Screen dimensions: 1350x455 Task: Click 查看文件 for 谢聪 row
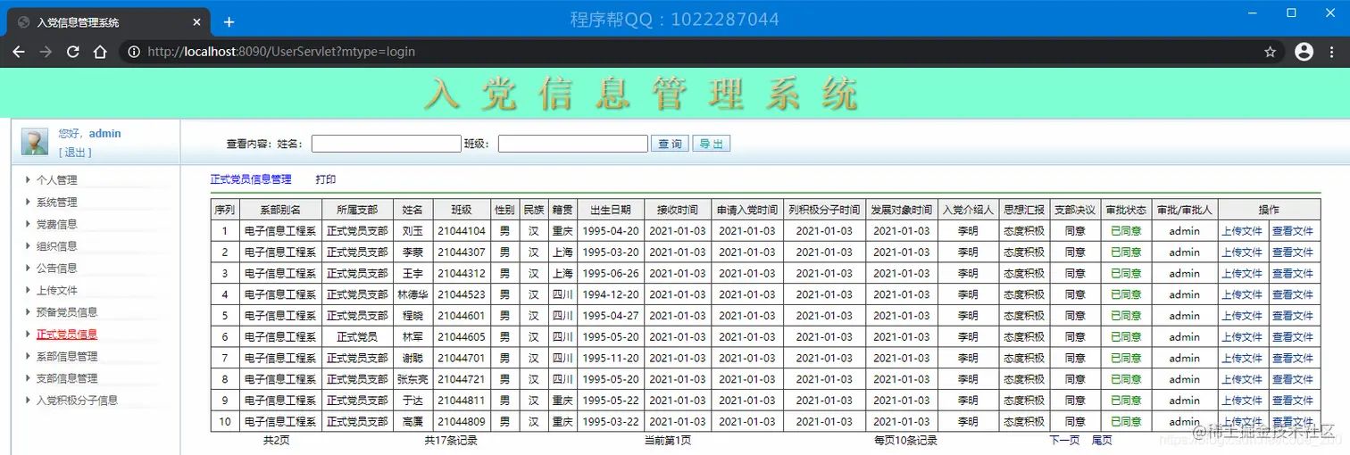pos(1293,358)
